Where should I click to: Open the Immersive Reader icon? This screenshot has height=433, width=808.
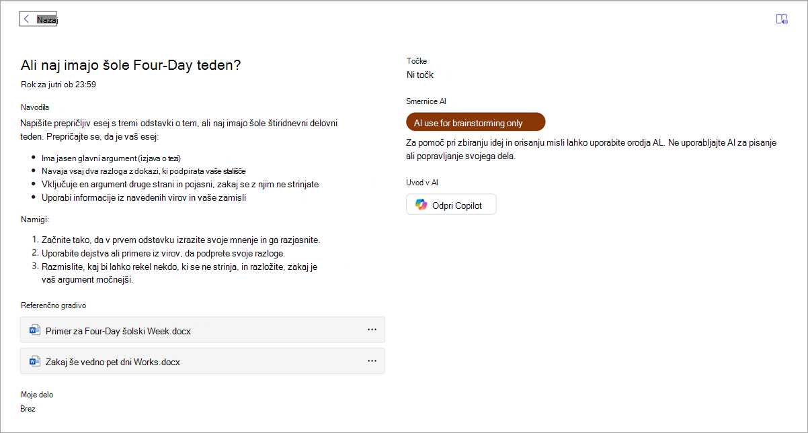782,19
